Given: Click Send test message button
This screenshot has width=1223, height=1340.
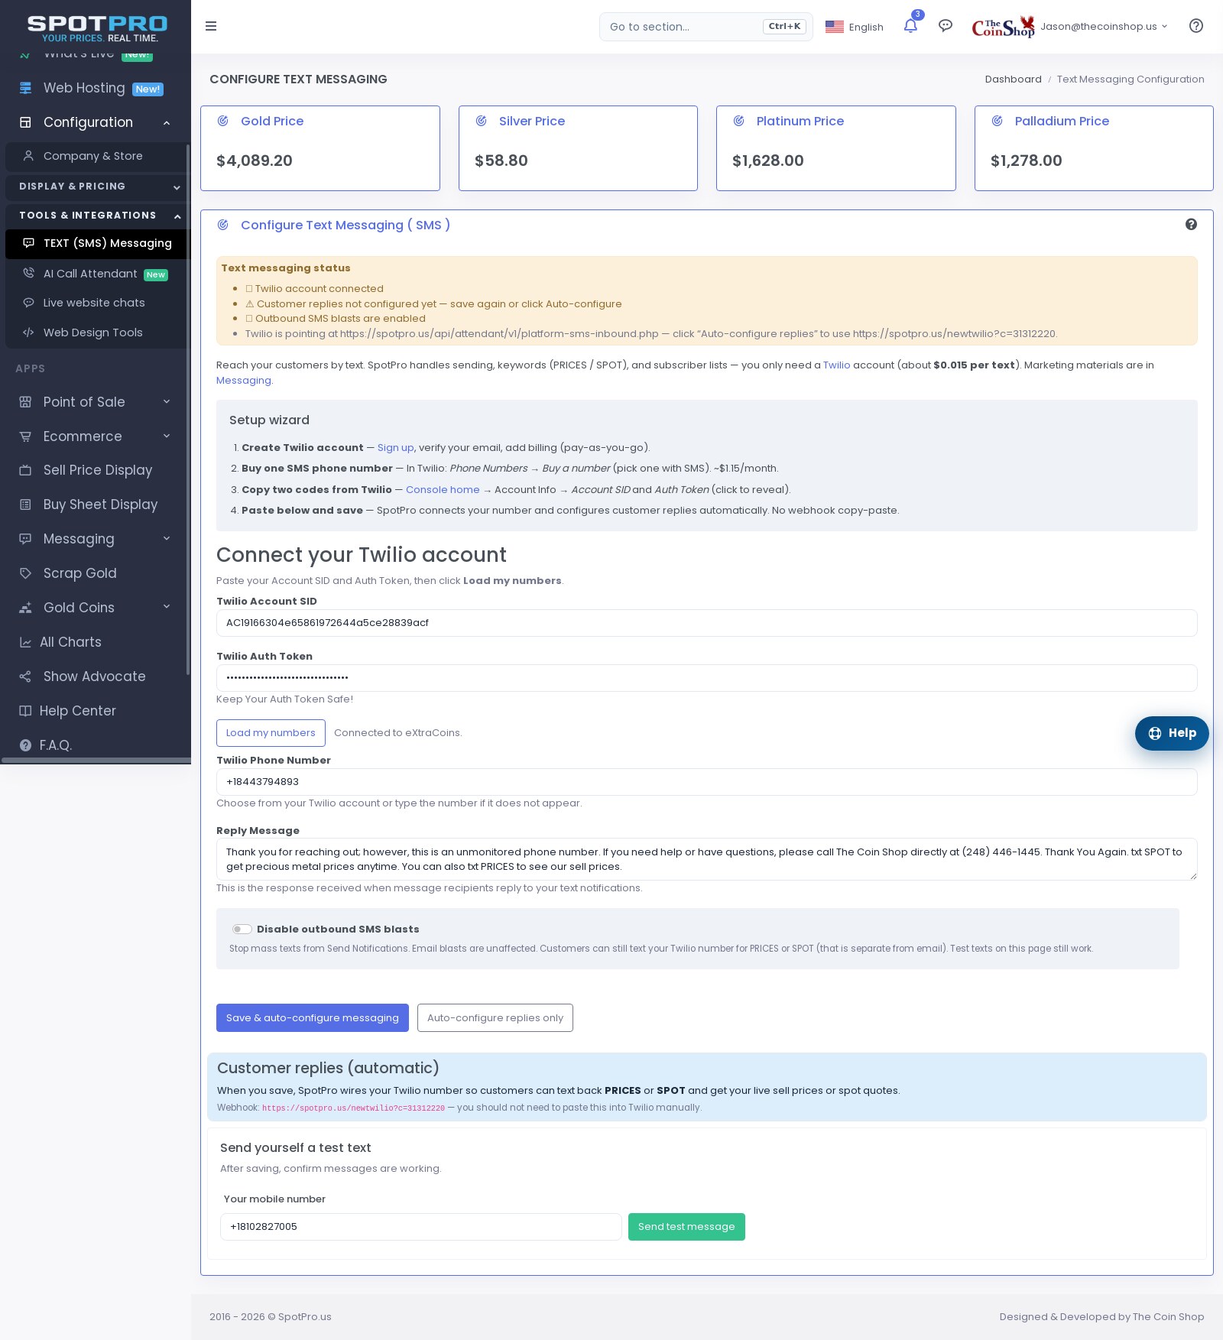Looking at the screenshot, I should 686,1227.
